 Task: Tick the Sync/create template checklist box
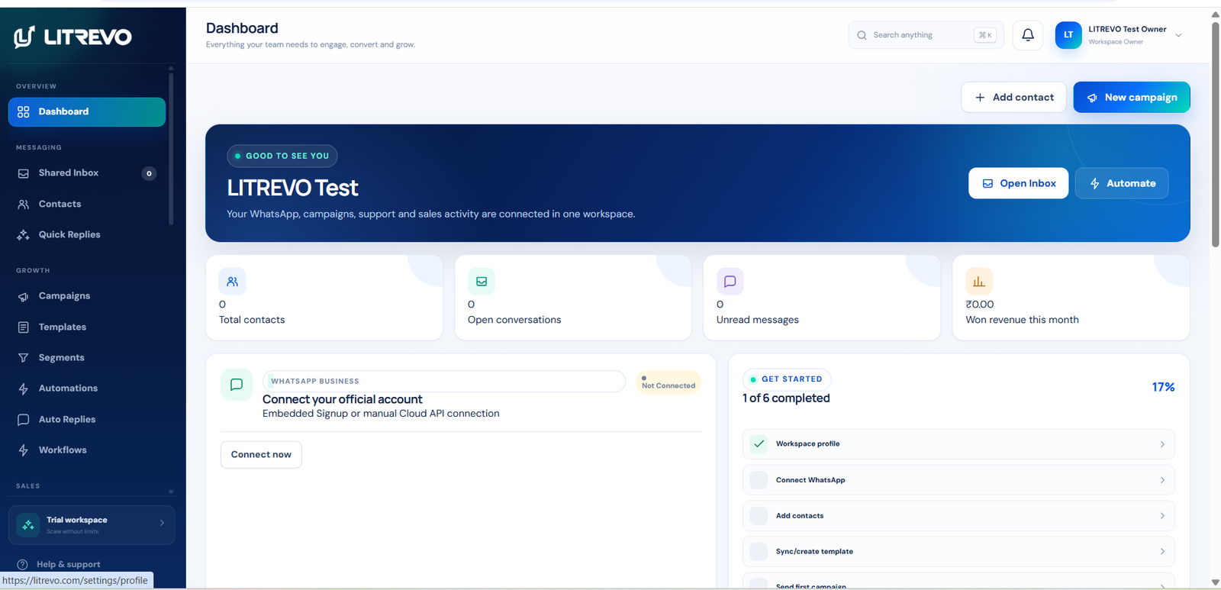[759, 551]
